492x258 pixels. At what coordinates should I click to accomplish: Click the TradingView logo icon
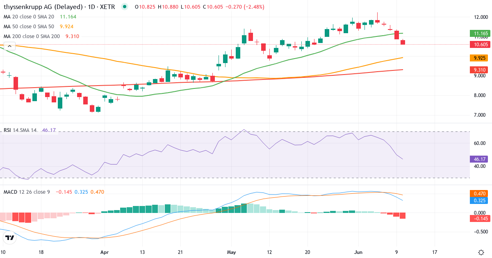10,238
